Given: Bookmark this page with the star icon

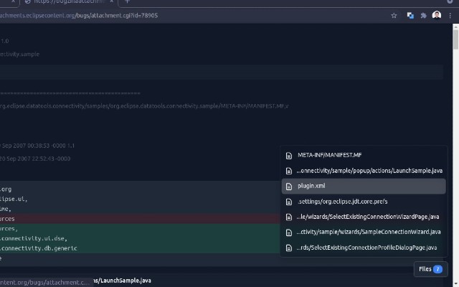Looking at the screenshot, I should 394,15.
